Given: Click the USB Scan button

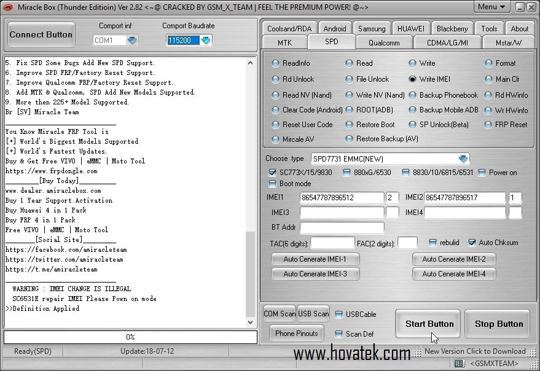Looking at the screenshot, I should [313, 314].
